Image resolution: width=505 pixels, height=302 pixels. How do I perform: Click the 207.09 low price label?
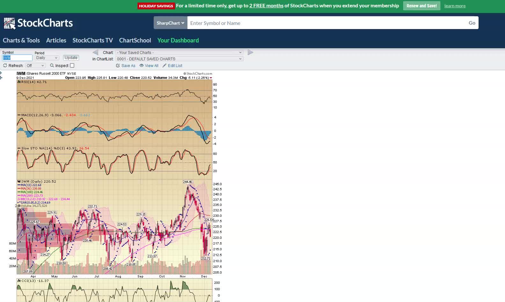click(x=28, y=272)
